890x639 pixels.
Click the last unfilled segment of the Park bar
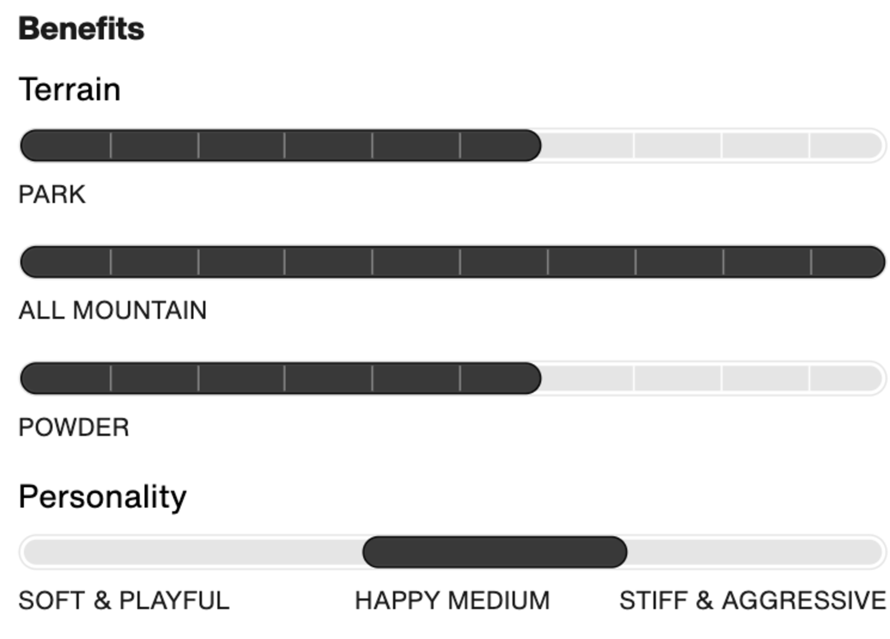coord(846,145)
